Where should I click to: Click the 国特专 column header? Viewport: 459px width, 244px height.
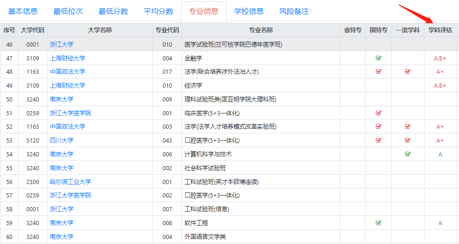[378, 30]
